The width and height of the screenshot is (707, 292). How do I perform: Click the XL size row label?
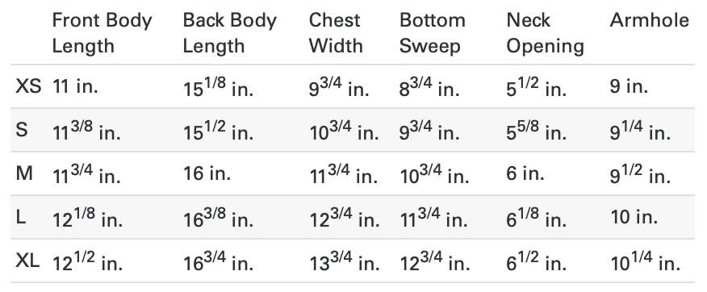(27, 261)
